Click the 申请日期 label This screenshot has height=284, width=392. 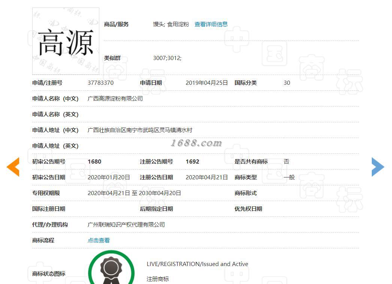tap(151, 83)
